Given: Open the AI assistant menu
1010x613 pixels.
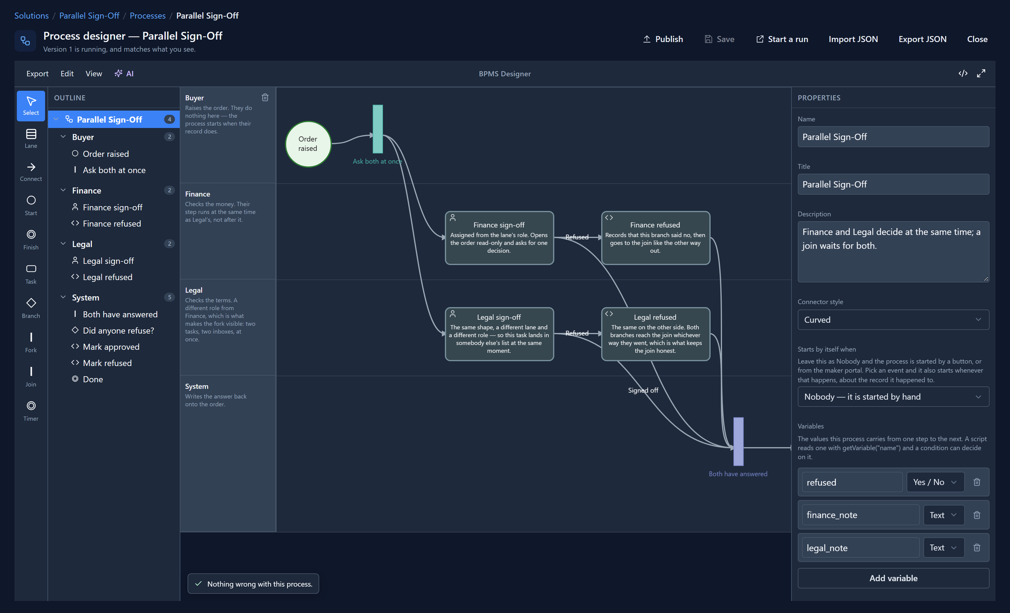Looking at the screenshot, I should pos(124,74).
